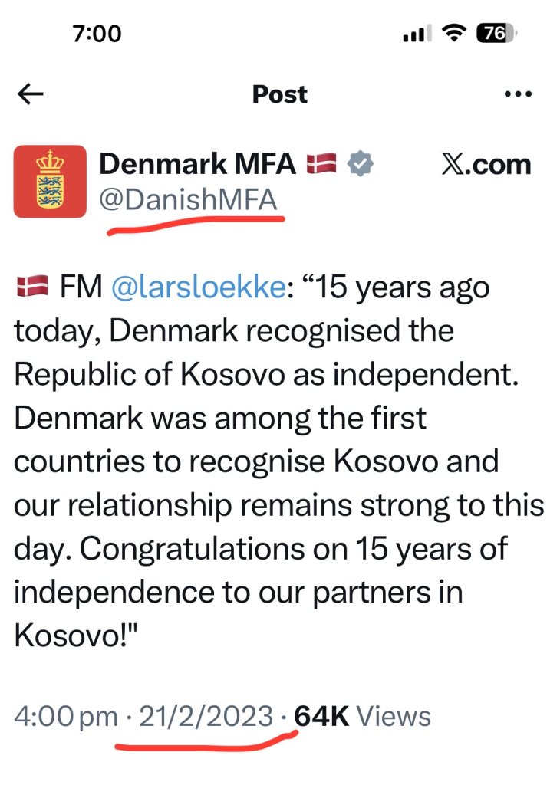Open the three-dot more options menu

point(517,94)
